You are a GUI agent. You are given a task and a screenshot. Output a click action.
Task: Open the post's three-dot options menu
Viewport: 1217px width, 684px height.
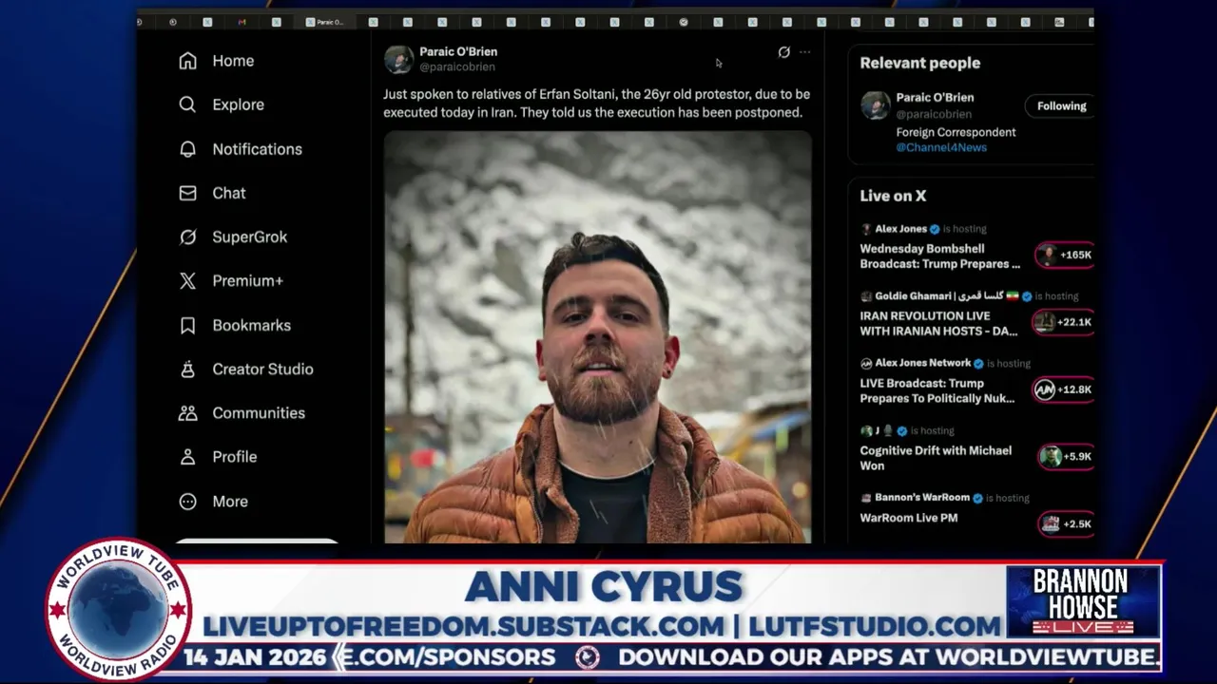(804, 52)
